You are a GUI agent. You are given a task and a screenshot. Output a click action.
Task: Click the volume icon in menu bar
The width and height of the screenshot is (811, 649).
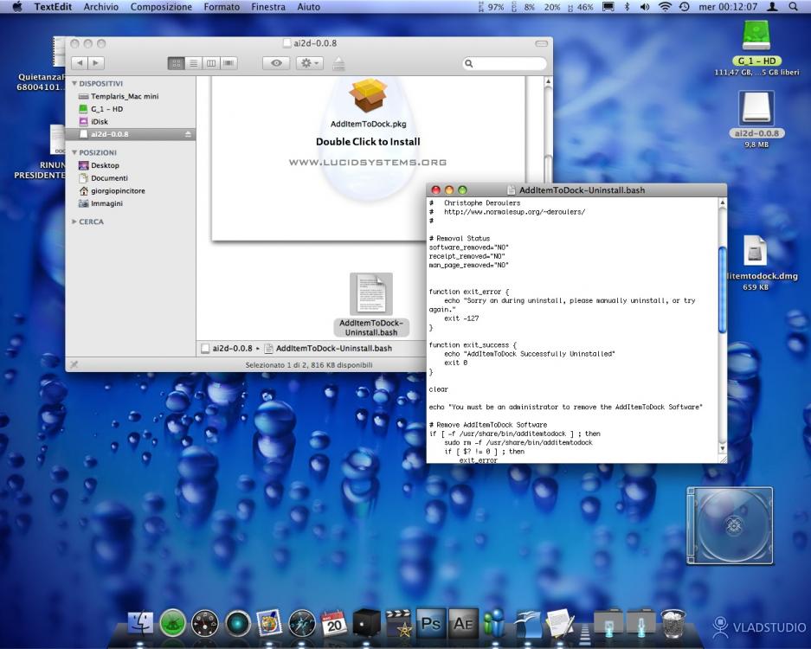point(645,7)
